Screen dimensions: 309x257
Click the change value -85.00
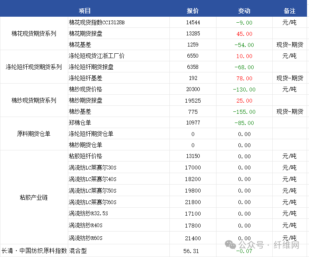coord(244,123)
